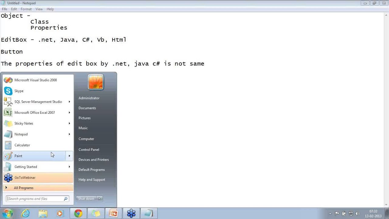Viewport: 389px width, 219px height.
Task: Click the Show desktop strip in taskbar
Action: 387,214
